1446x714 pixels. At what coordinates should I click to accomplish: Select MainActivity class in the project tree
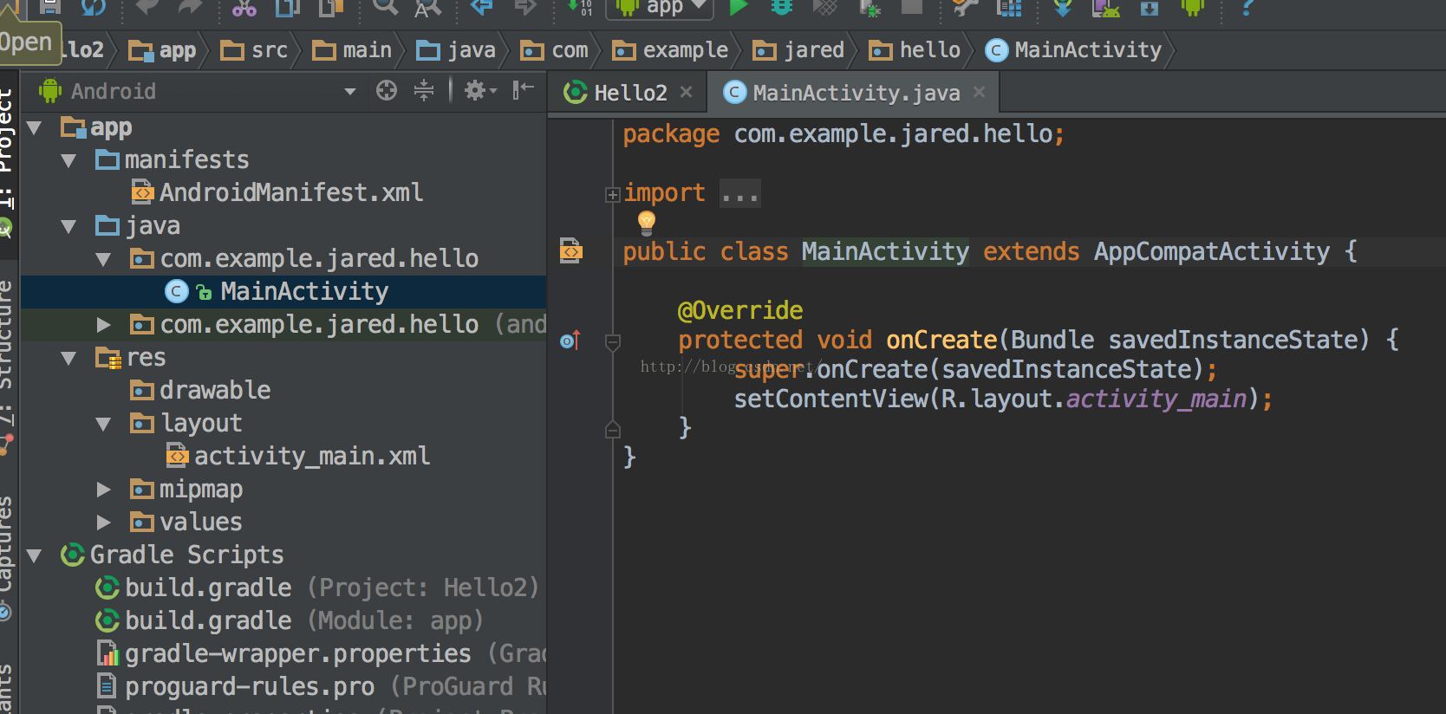coord(277,291)
